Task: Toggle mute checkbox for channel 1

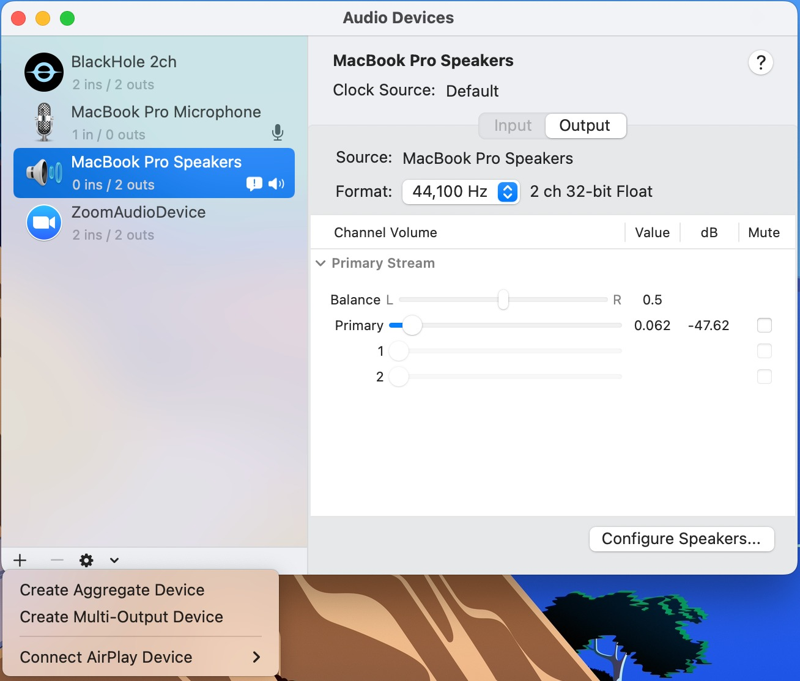Action: 765,351
